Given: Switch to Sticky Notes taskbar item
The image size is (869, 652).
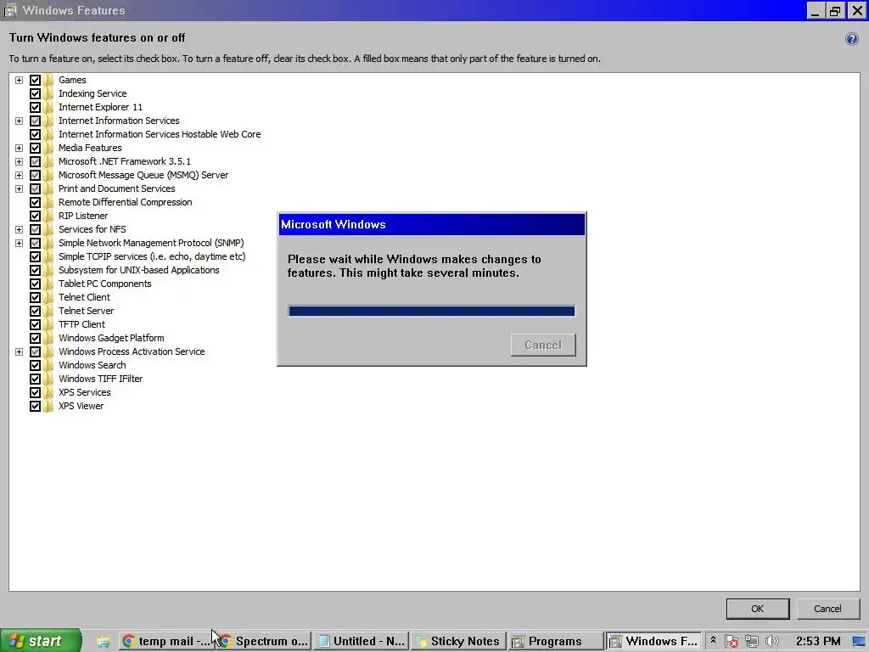Looking at the screenshot, I should (x=458, y=642).
